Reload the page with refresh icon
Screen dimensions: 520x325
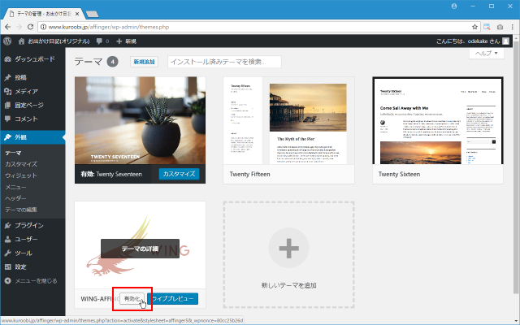tap(30, 27)
